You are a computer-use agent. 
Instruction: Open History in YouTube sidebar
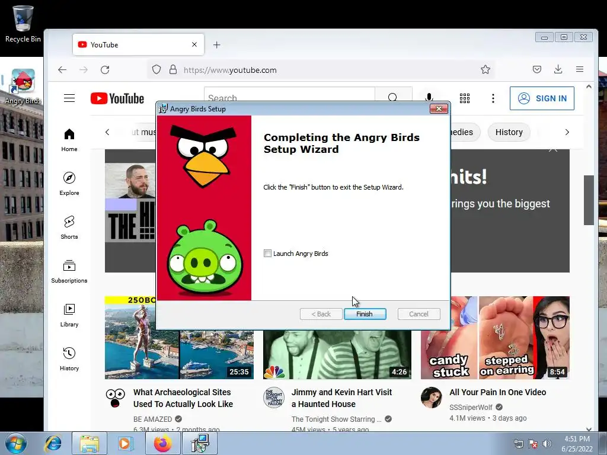tap(69, 359)
